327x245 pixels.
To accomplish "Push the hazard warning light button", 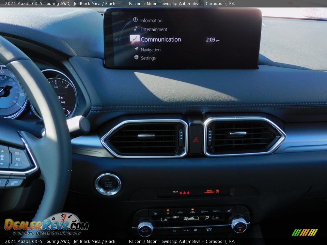I will coord(196,139).
